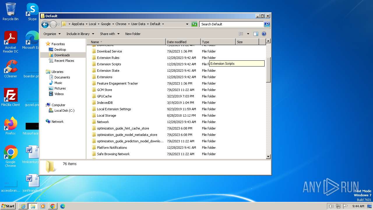
Task: Open the Start menu
Action: pos(8,206)
